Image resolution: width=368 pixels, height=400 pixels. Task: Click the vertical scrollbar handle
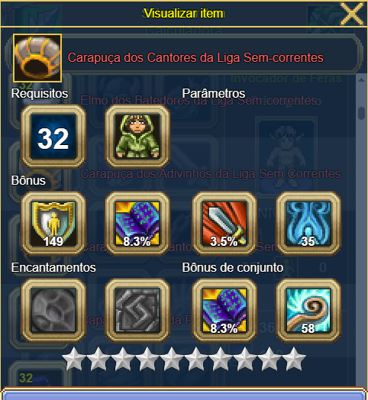coord(361,113)
